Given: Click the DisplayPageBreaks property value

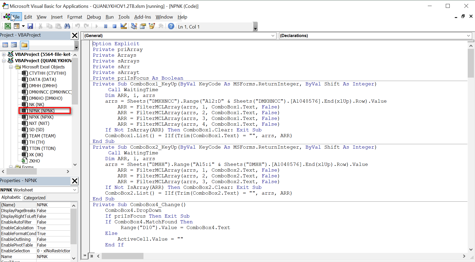Looking at the screenshot, I should 53,211.
